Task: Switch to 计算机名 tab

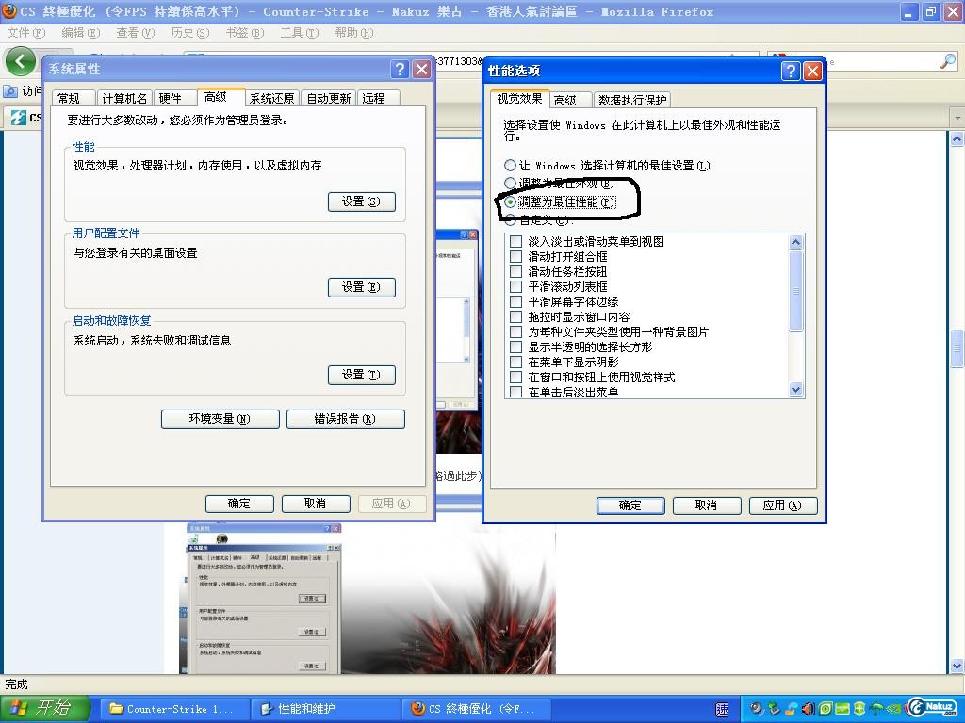Action: point(124,98)
